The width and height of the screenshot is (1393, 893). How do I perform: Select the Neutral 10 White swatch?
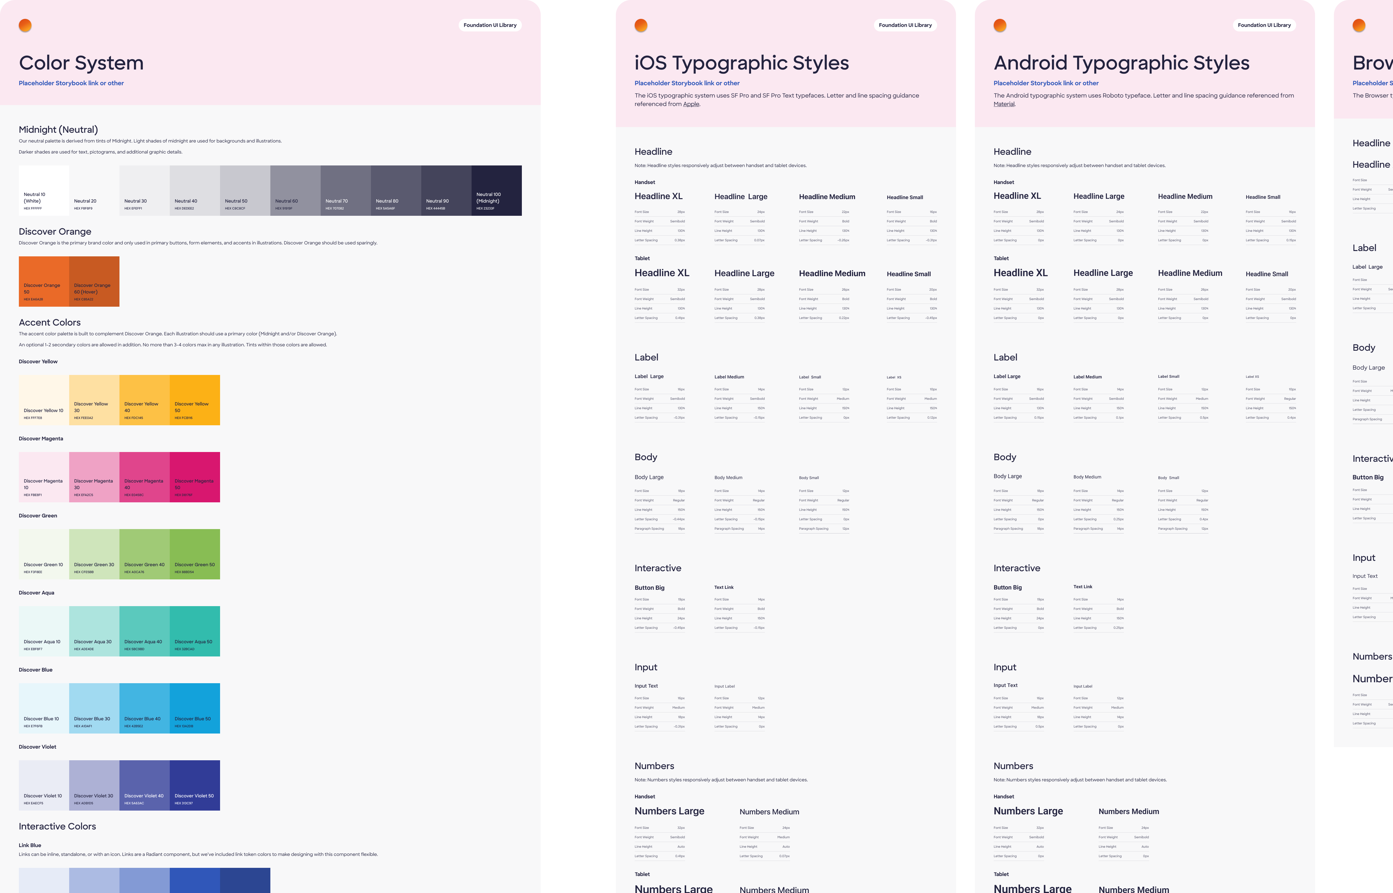click(43, 190)
